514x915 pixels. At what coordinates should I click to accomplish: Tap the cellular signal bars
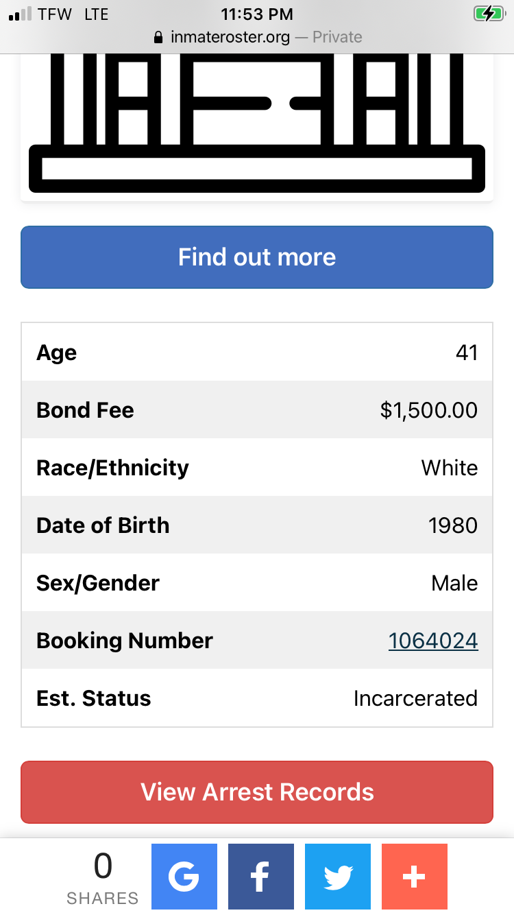(x=20, y=14)
